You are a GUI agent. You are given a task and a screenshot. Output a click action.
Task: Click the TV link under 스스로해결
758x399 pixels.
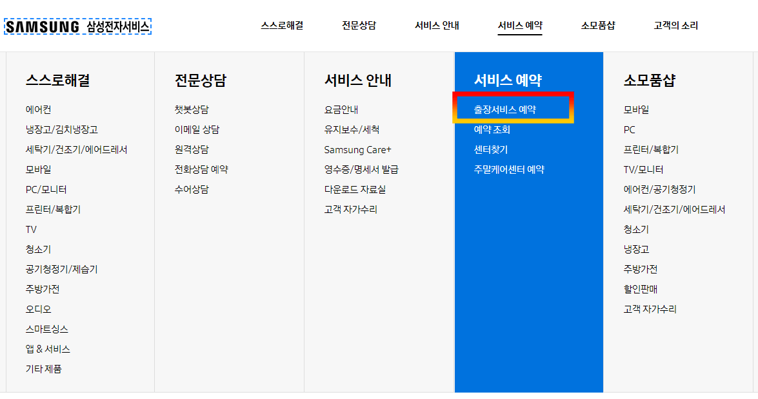coord(31,229)
